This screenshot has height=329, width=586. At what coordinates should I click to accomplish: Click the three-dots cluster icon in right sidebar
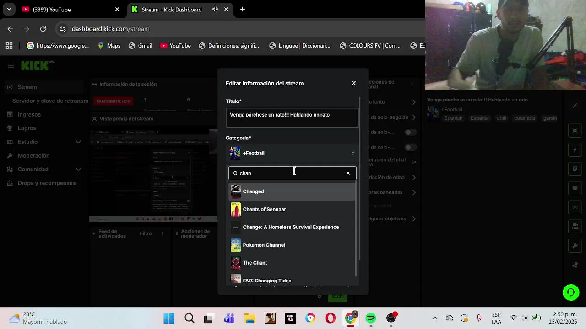coord(575,265)
